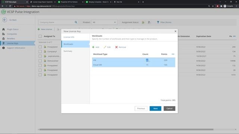Check the last Froopyland row checkbox
239x134 pixels.
40,75
